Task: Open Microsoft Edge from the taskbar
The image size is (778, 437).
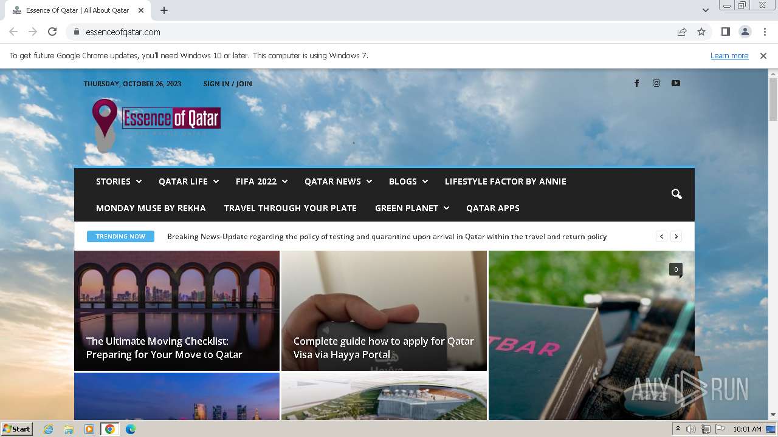Action: (x=130, y=429)
